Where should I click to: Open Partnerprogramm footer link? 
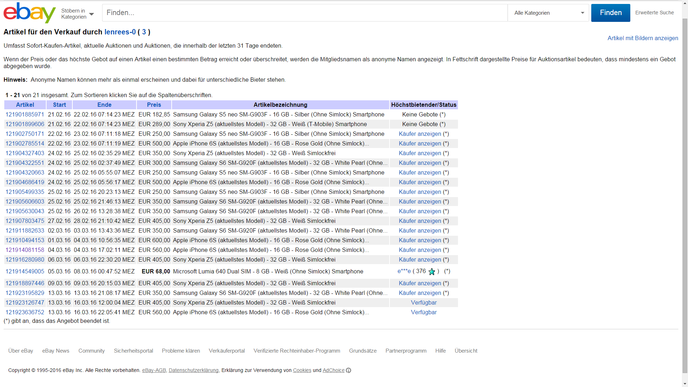coord(406,351)
